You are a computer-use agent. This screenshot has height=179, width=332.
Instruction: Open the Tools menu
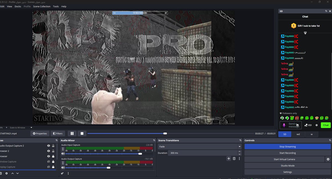56,6
